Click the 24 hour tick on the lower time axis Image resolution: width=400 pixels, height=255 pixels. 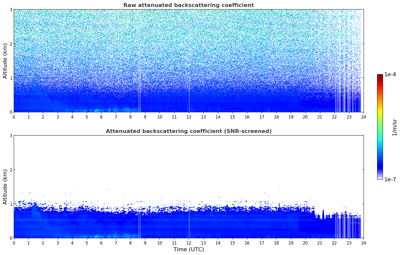[363, 243]
